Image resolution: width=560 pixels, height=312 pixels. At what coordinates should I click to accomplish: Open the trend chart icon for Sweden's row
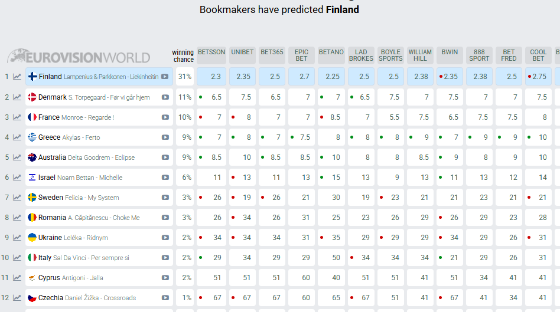pyautogui.click(x=17, y=198)
